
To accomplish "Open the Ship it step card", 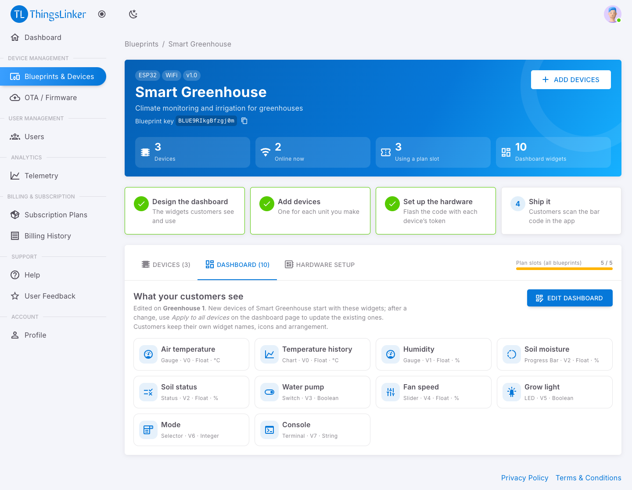I will pos(561,211).
